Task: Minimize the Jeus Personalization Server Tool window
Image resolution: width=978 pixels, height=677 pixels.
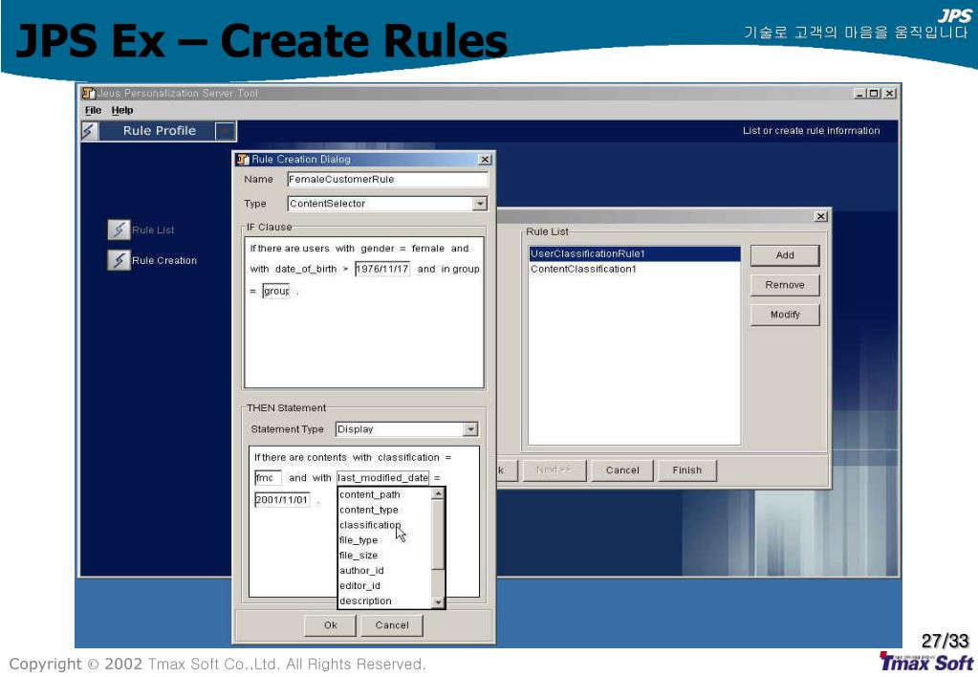Action: point(860,93)
